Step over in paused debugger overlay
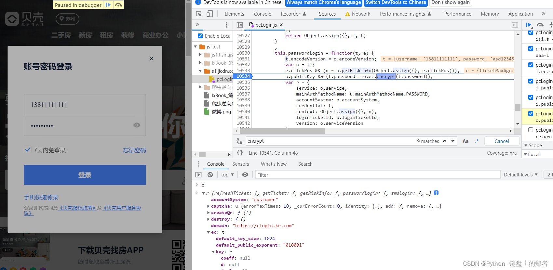Screen dimensions: 553x270 [119, 5]
